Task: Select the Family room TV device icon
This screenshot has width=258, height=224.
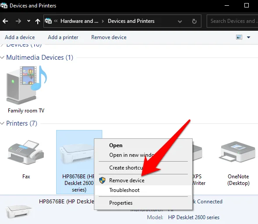Action: (x=26, y=85)
